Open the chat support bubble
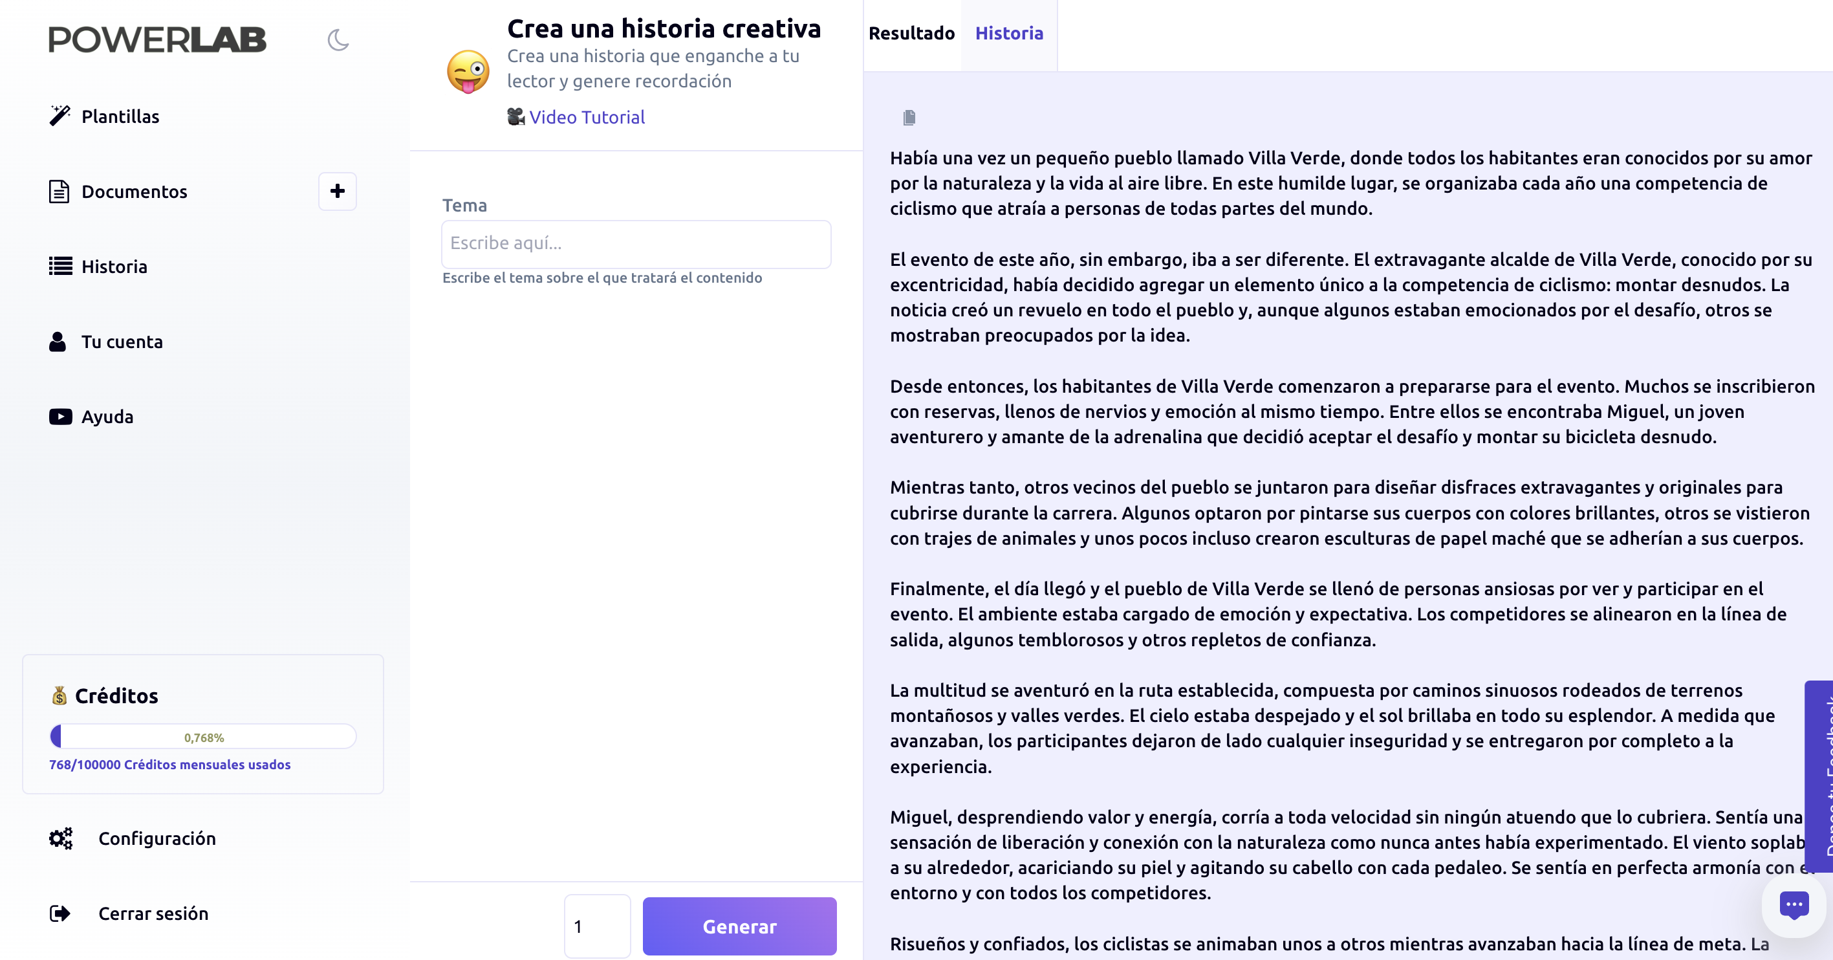 1793,905
